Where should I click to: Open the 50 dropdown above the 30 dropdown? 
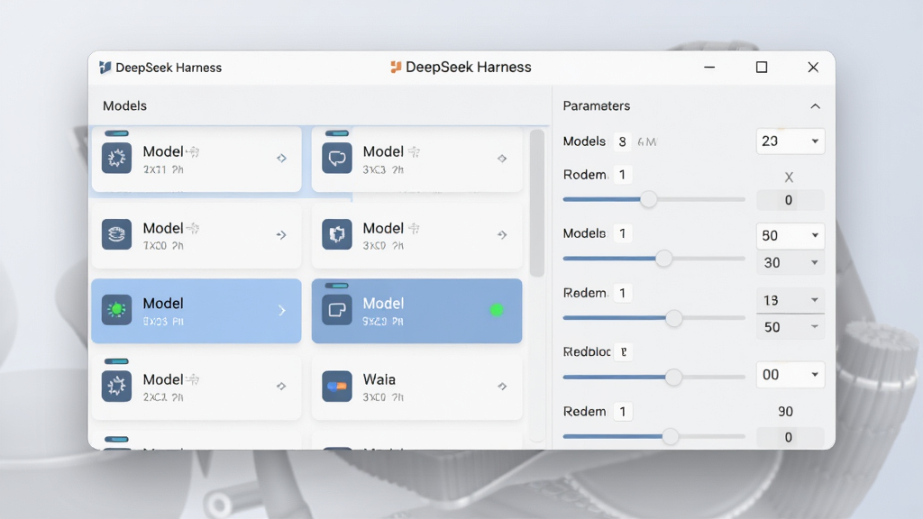pyautogui.click(x=790, y=235)
